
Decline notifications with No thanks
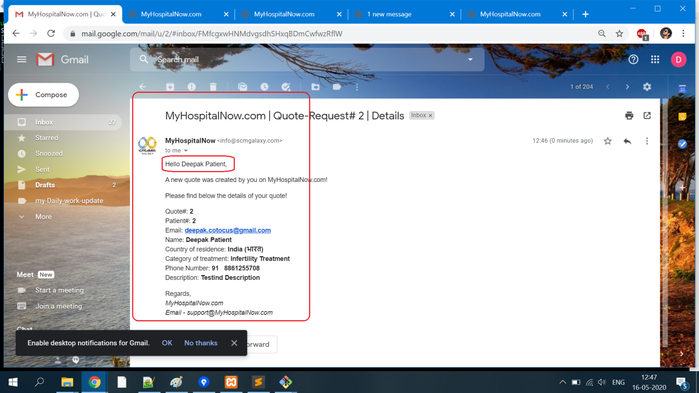pos(201,343)
